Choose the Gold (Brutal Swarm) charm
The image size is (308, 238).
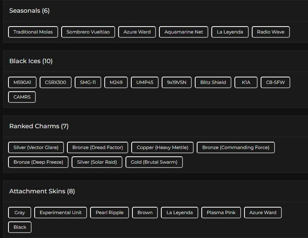(154, 162)
